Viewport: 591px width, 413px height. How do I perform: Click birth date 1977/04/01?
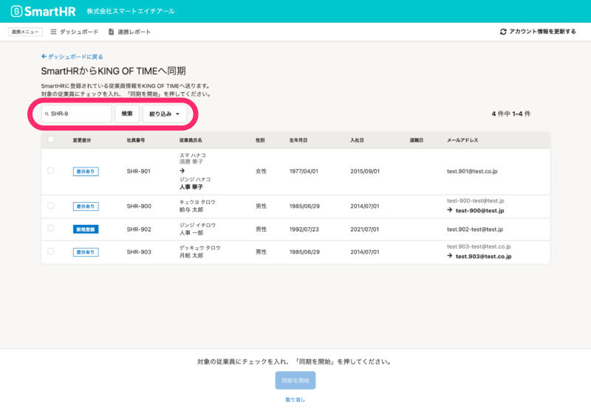point(304,172)
